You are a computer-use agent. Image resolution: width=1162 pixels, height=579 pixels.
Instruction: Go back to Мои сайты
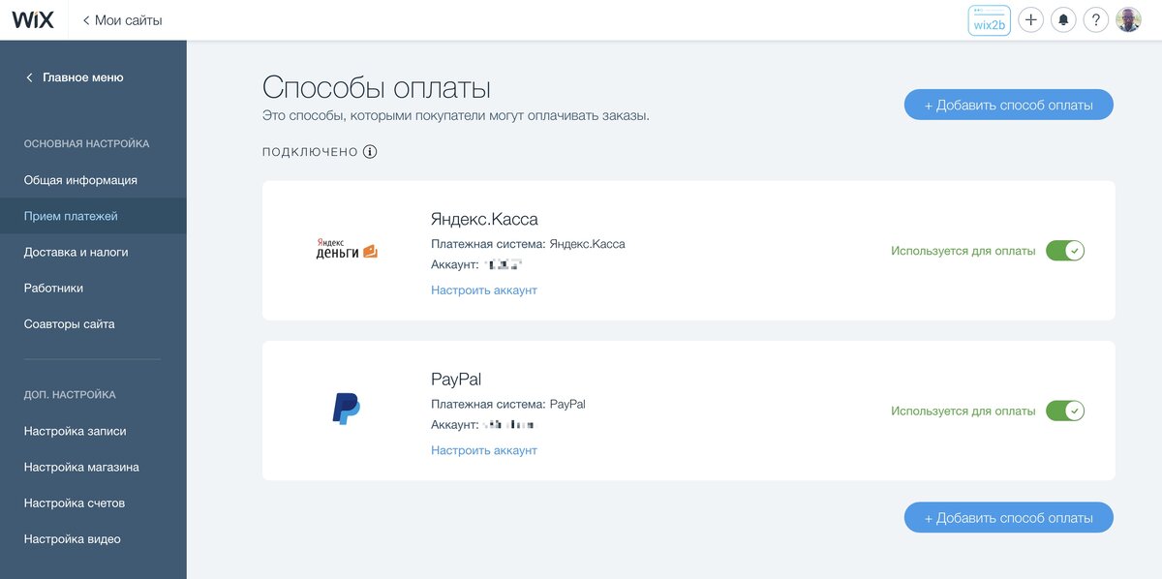pyautogui.click(x=122, y=20)
